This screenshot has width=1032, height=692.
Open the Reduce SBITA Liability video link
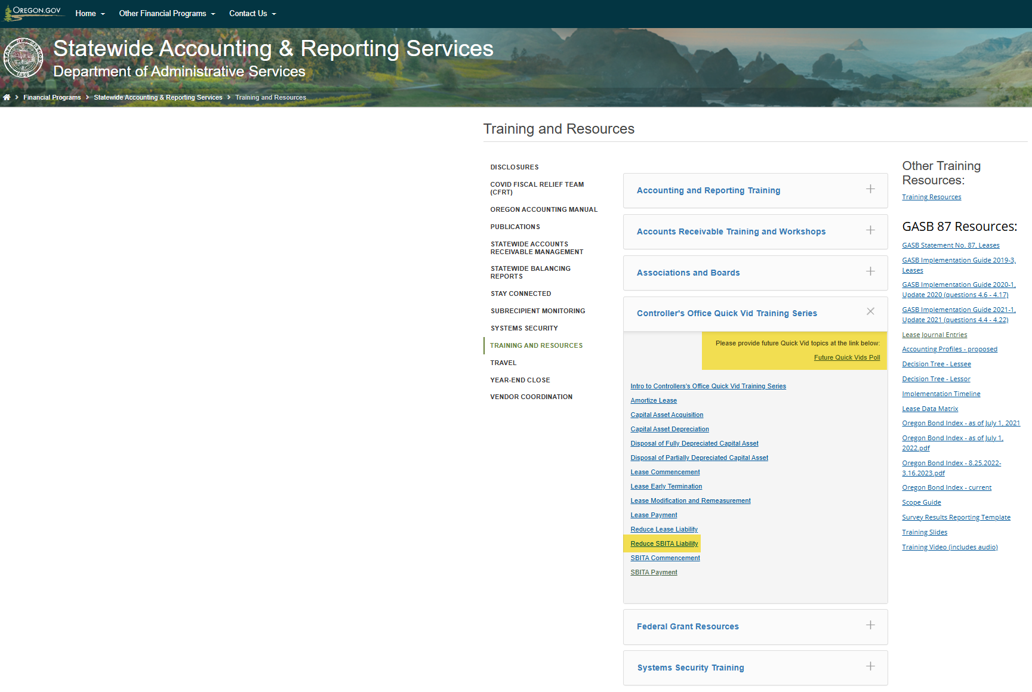[664, 543]
